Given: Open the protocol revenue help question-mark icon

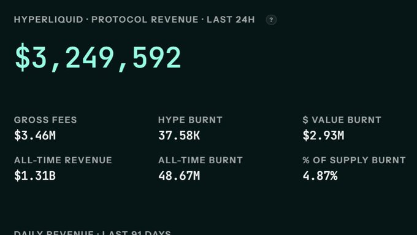Looking at the screenshot, I should coord(271,20).
